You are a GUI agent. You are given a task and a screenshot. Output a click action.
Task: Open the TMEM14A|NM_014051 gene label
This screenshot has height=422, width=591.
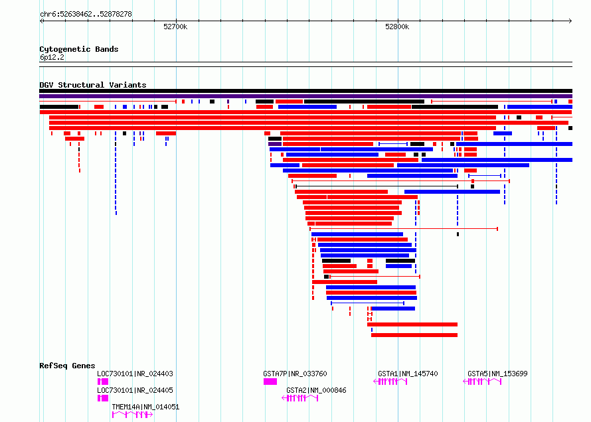click(x=145, y=407)
